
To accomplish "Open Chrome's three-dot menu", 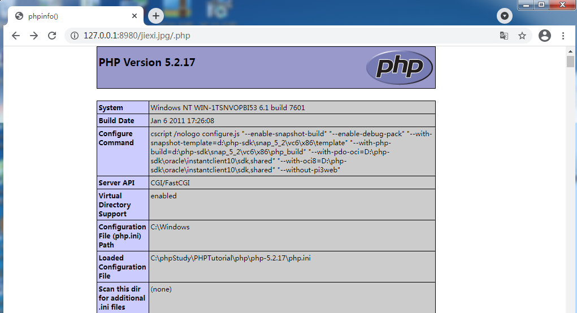I will 563,36.
